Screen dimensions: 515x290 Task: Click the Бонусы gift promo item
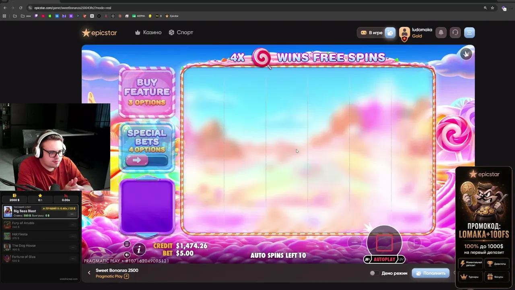[x=496, y=277]
